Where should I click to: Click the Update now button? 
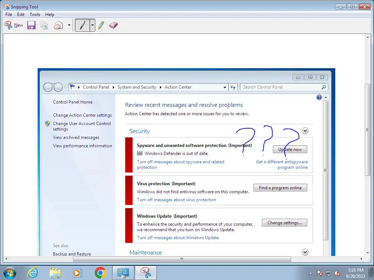tap(290, 149)
